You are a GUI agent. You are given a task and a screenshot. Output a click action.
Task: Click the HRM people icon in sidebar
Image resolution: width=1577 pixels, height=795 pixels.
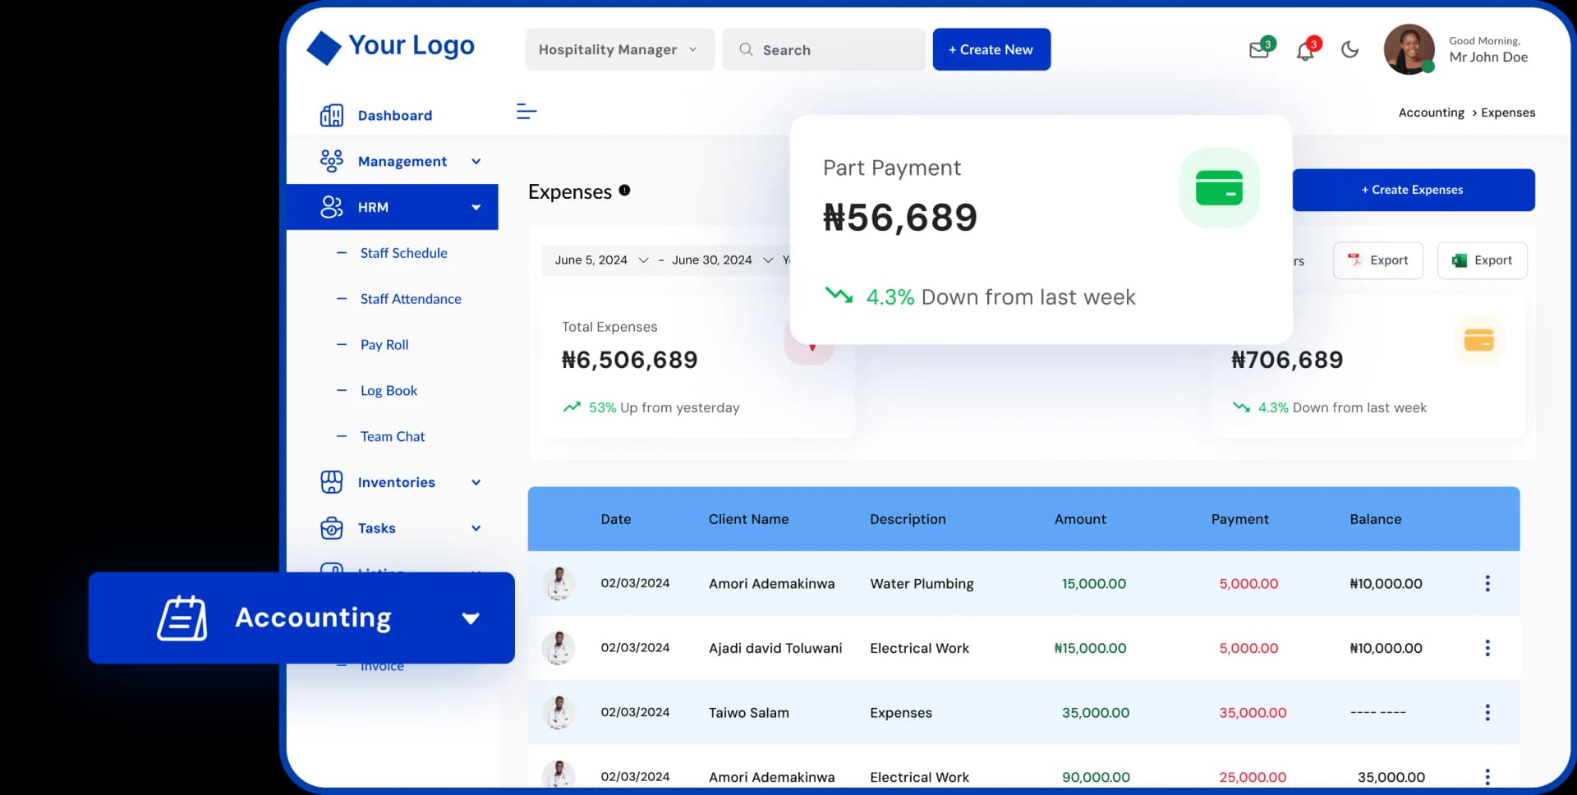332,207
